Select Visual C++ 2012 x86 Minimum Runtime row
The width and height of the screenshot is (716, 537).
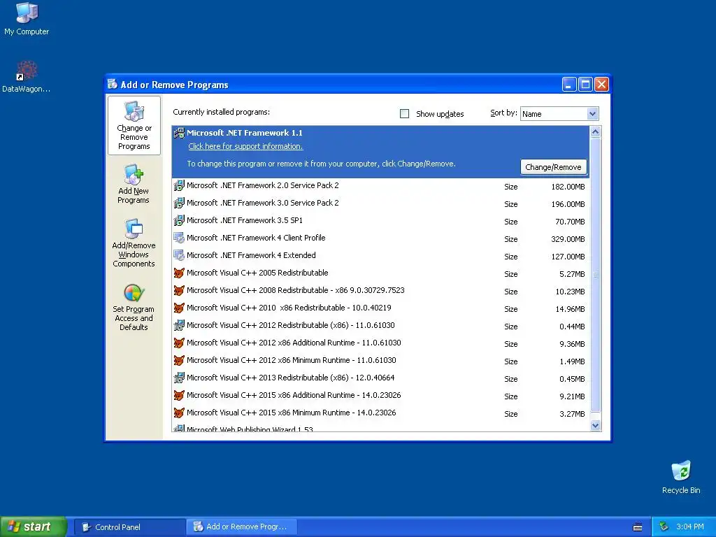point(381,361)
